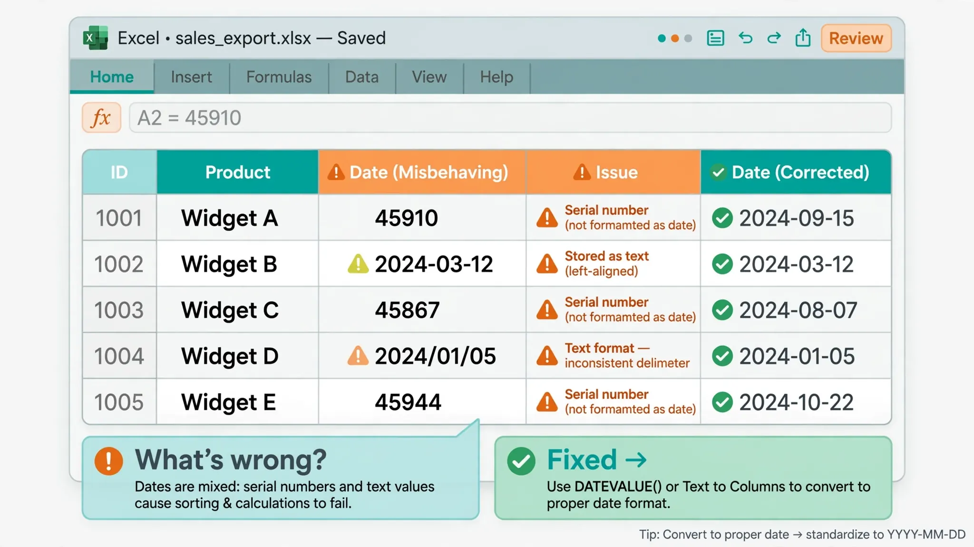Select cell containing 45944
This screenshot has height=547, width=974.
(x=422, y=402)
